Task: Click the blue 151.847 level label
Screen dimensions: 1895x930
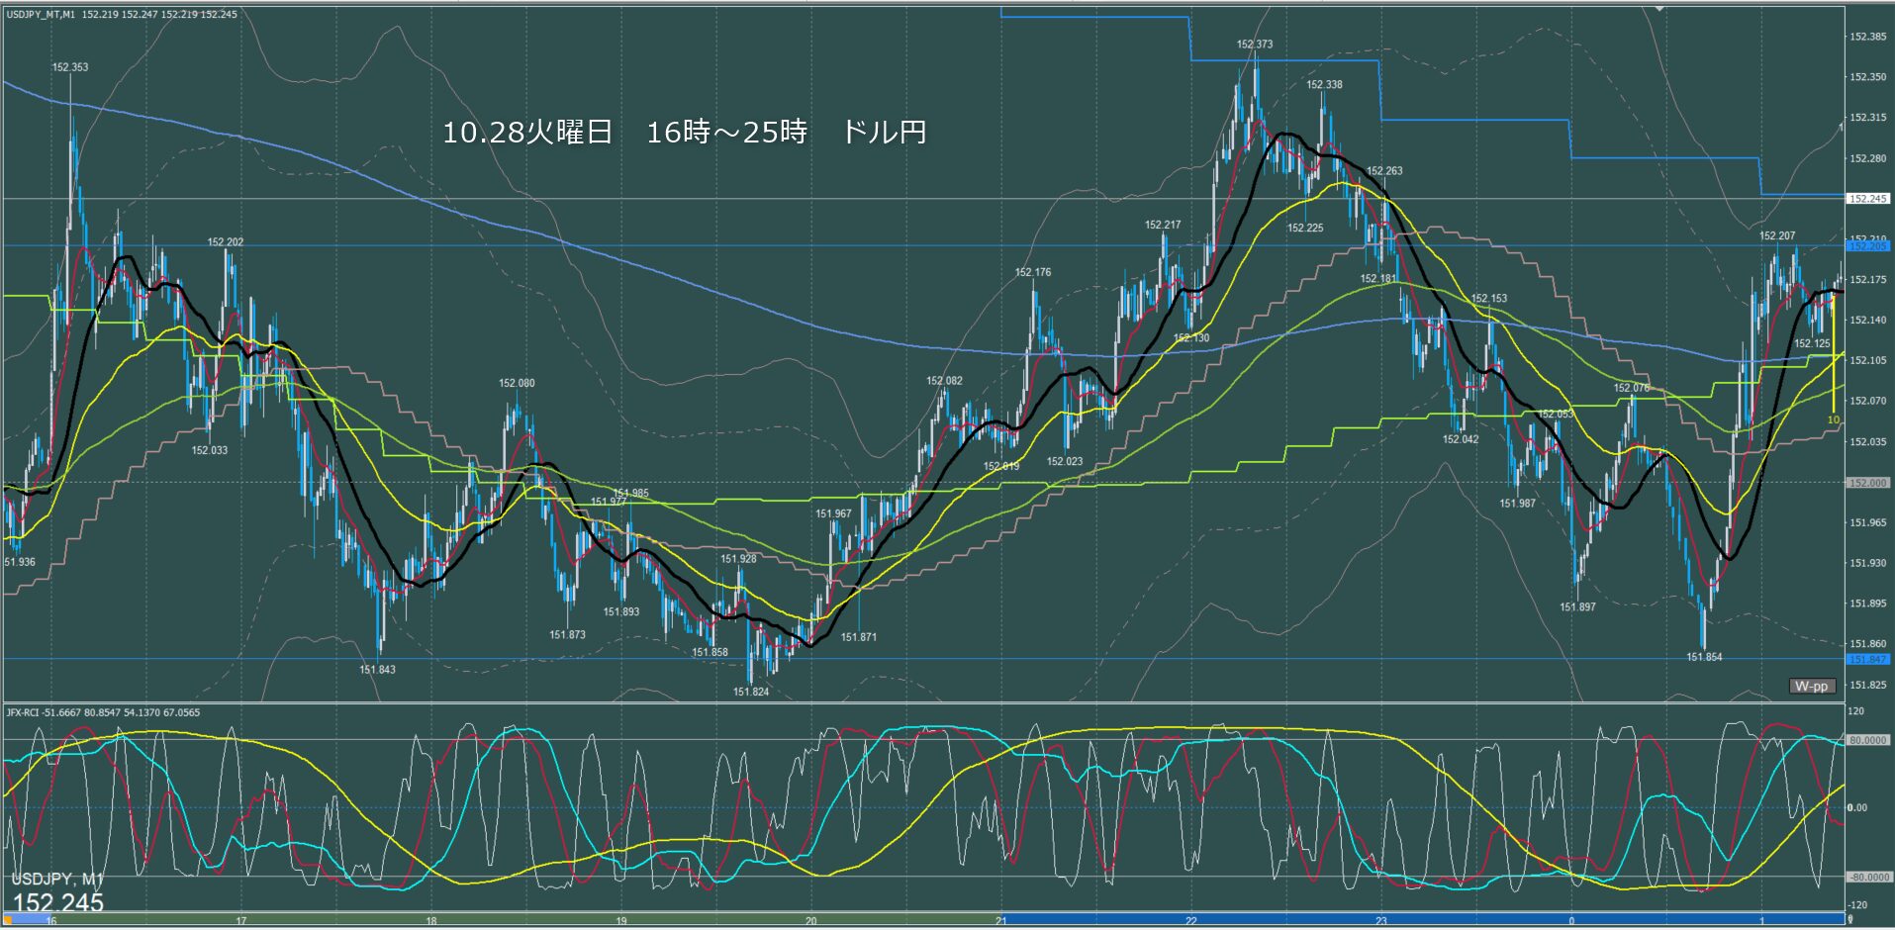Action: tap(1867, 659)
